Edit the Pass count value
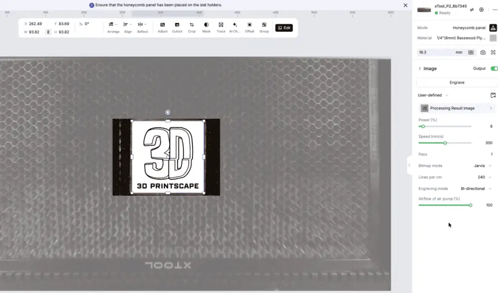Image resolution: width=498 pixels, height=293 pixels. pyautogui.click(x=491, y=154)
